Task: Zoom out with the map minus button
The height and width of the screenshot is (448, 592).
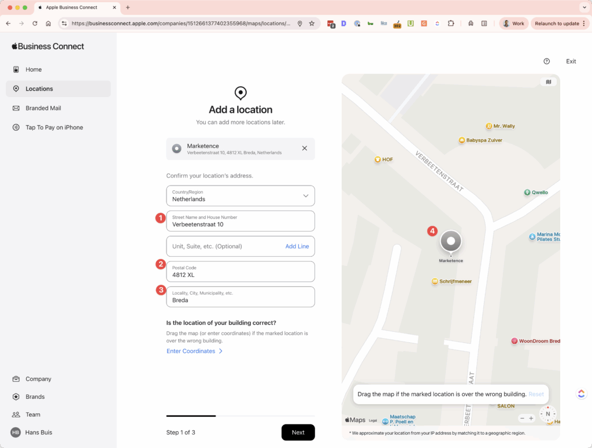Action: tap(522, 418)
